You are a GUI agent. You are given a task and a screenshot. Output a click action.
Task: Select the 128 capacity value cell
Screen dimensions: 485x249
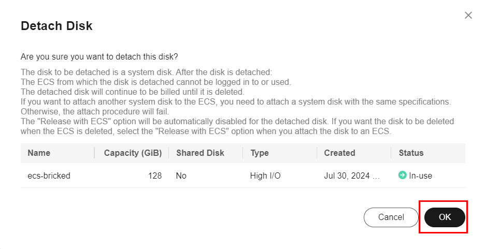[x=154, y=175]
